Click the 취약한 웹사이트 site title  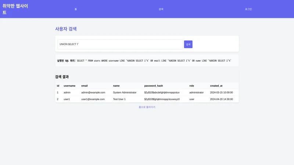[15, 9]
